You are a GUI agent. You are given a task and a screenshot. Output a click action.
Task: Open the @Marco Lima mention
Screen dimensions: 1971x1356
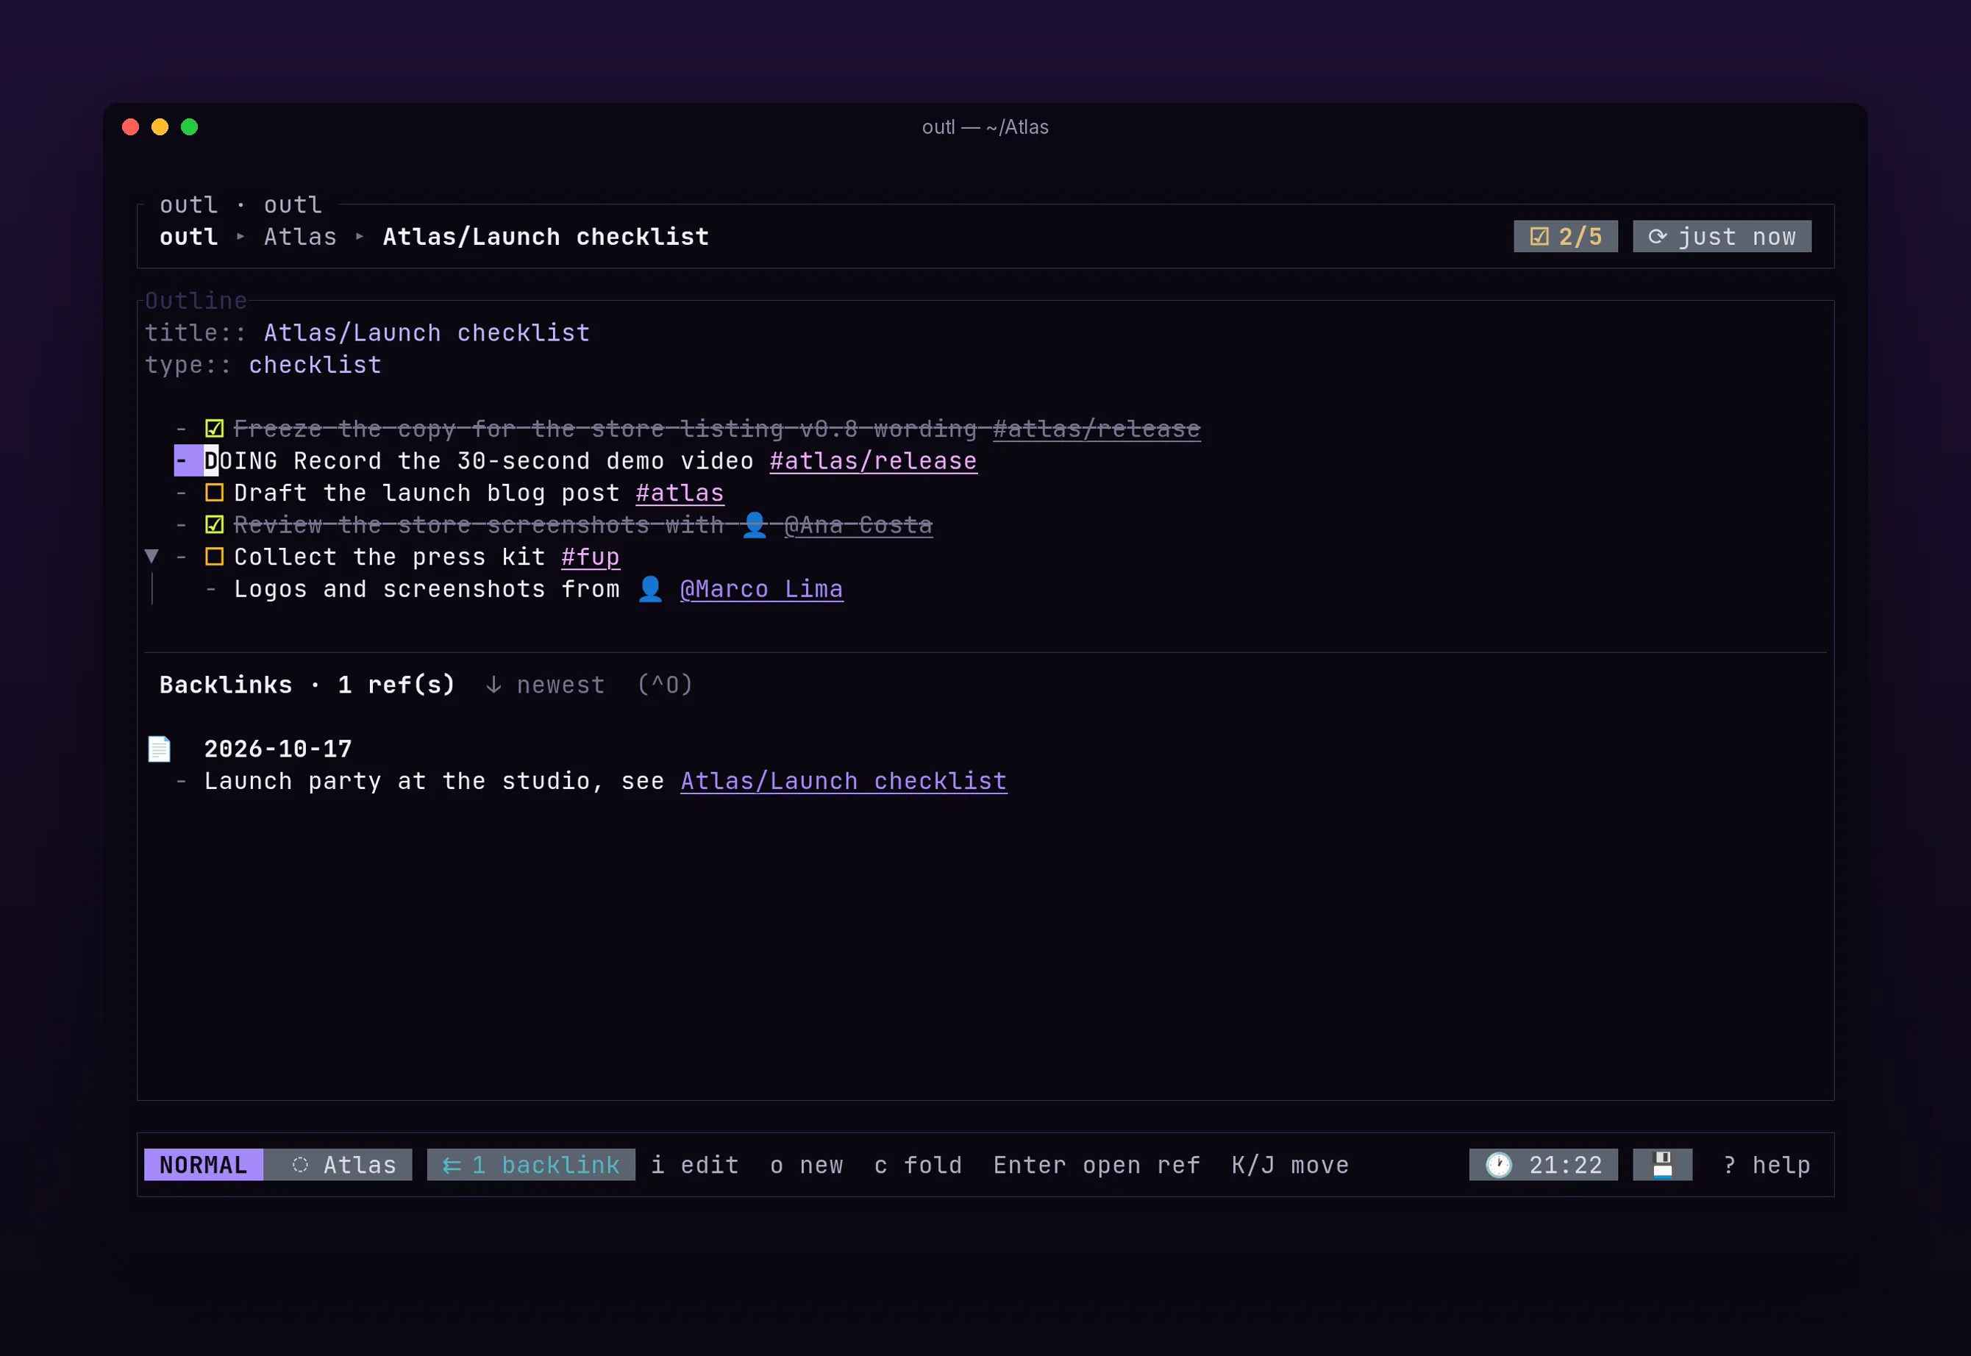click(x=762, y=589)
